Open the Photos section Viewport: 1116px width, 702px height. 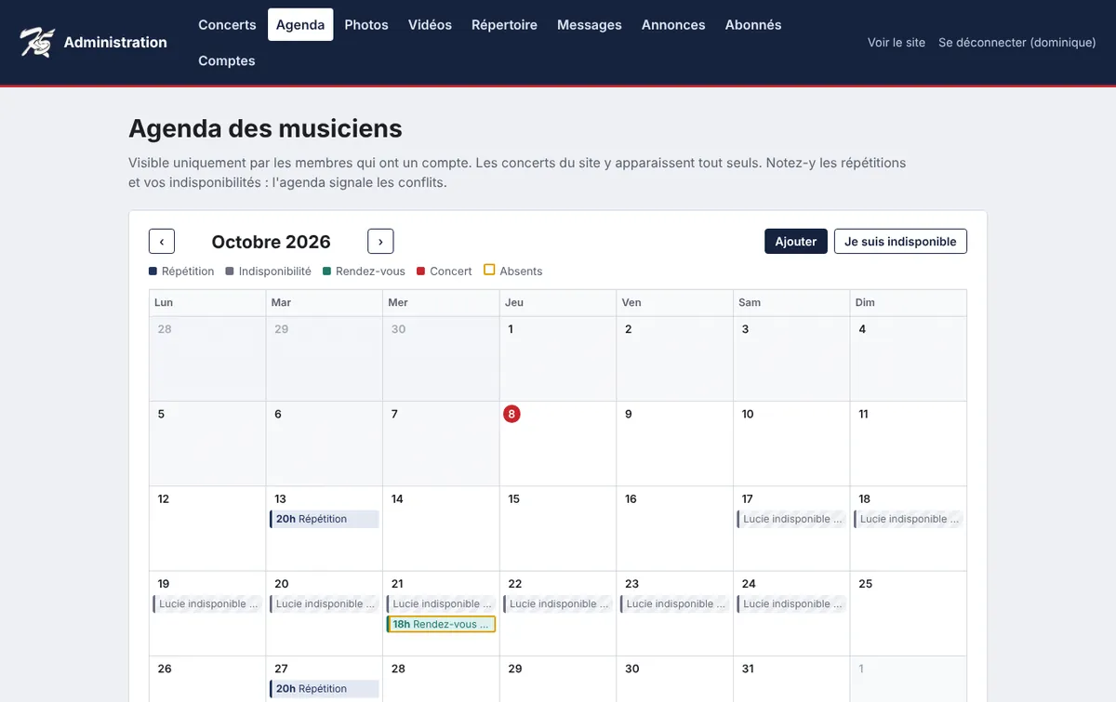point(366,25)
